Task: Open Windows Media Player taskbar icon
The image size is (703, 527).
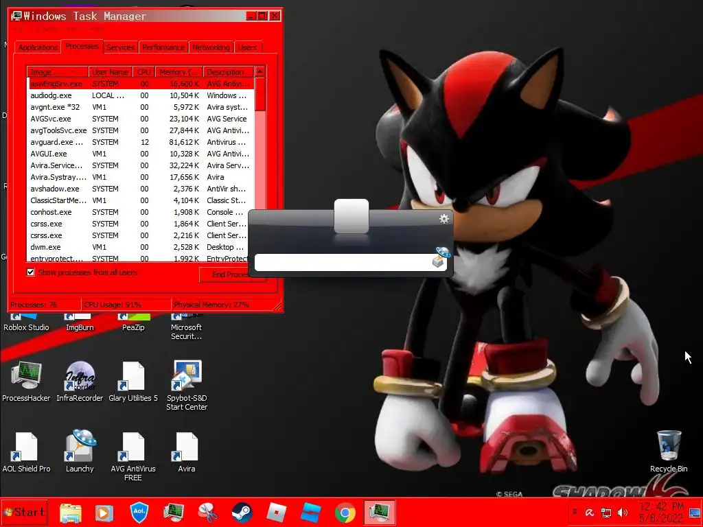Action: pos(104,513)
